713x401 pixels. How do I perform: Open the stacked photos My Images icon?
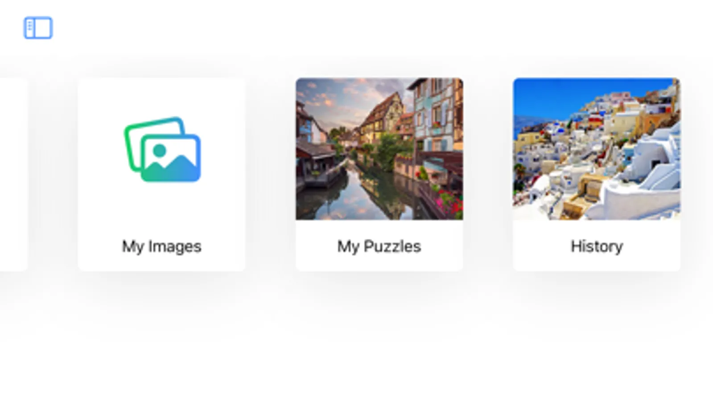[162, 149]
